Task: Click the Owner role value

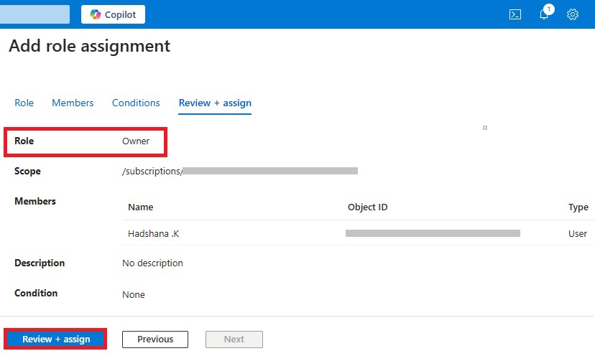Action: 136,141
